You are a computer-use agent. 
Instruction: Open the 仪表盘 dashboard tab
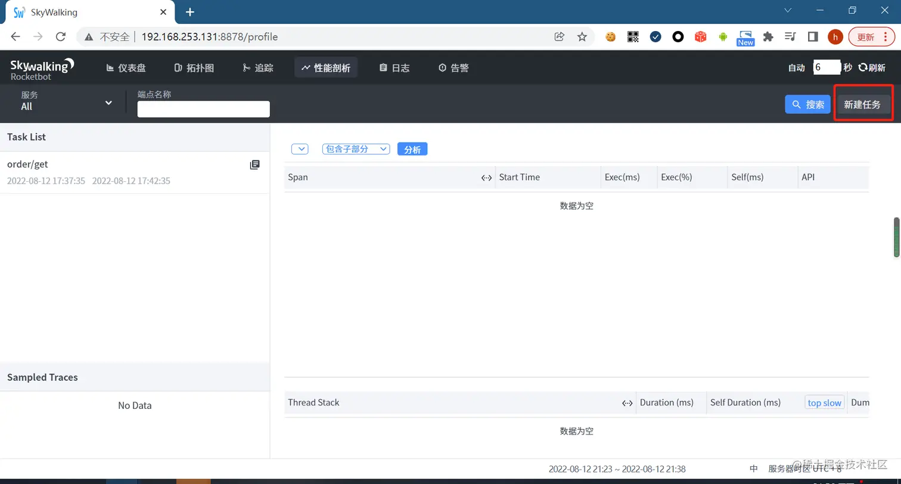(x=126, y=67)
